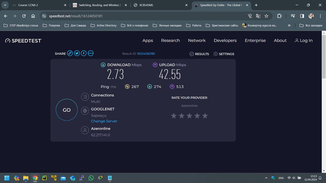Click the Speedtest logo
The width and height of the screenshot is (326, 183).
pos(23,41)
